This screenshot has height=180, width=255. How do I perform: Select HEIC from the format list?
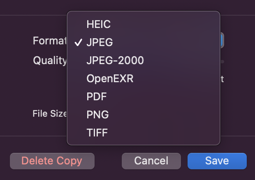(x=98, y=24)
